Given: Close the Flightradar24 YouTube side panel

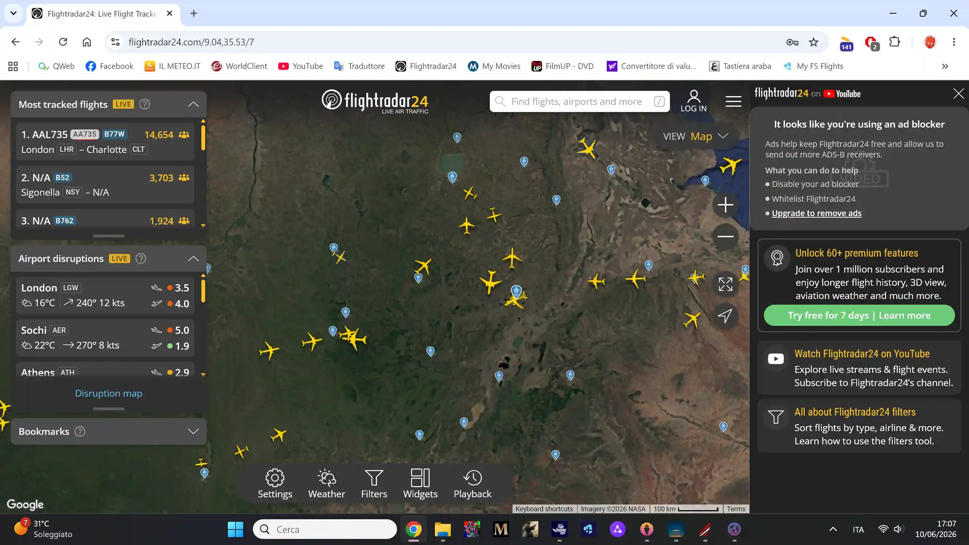Looking at the screenshot, I should (x=958, y=93).
